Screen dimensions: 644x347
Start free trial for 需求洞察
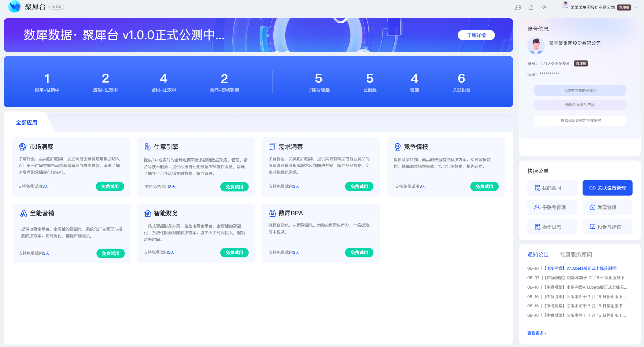(x=359, y=186)
